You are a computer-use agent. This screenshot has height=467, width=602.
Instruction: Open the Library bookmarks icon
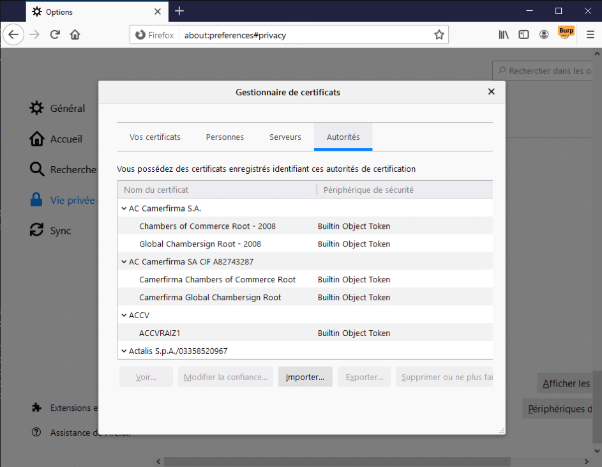click(504, 34)
